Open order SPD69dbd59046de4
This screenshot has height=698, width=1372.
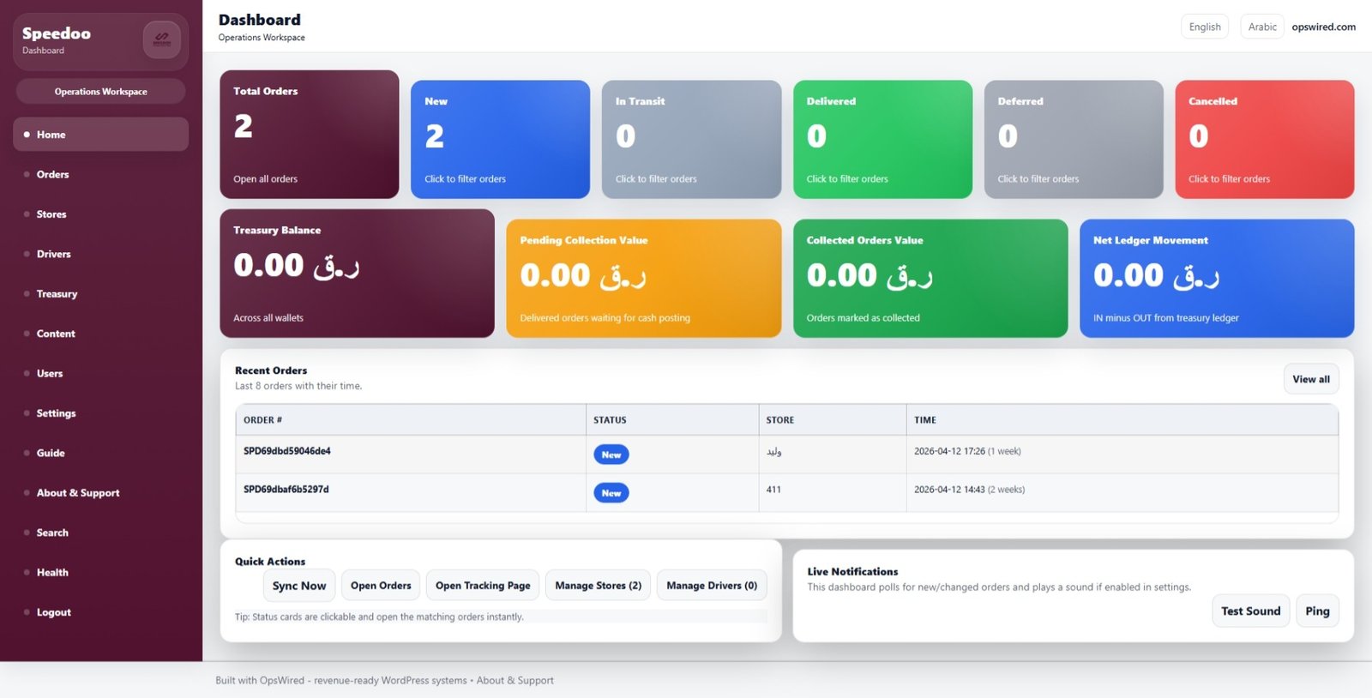click(x=287, y=451)
